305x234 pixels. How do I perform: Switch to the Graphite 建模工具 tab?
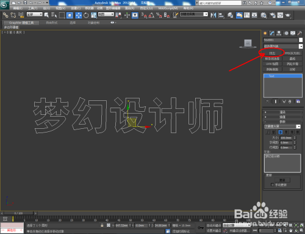(21, 22)
